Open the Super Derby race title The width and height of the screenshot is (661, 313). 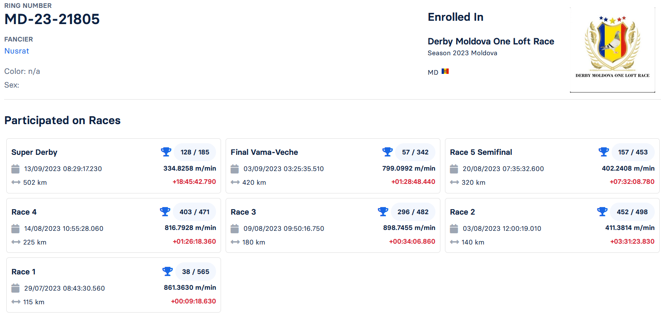tap(34, 152)
